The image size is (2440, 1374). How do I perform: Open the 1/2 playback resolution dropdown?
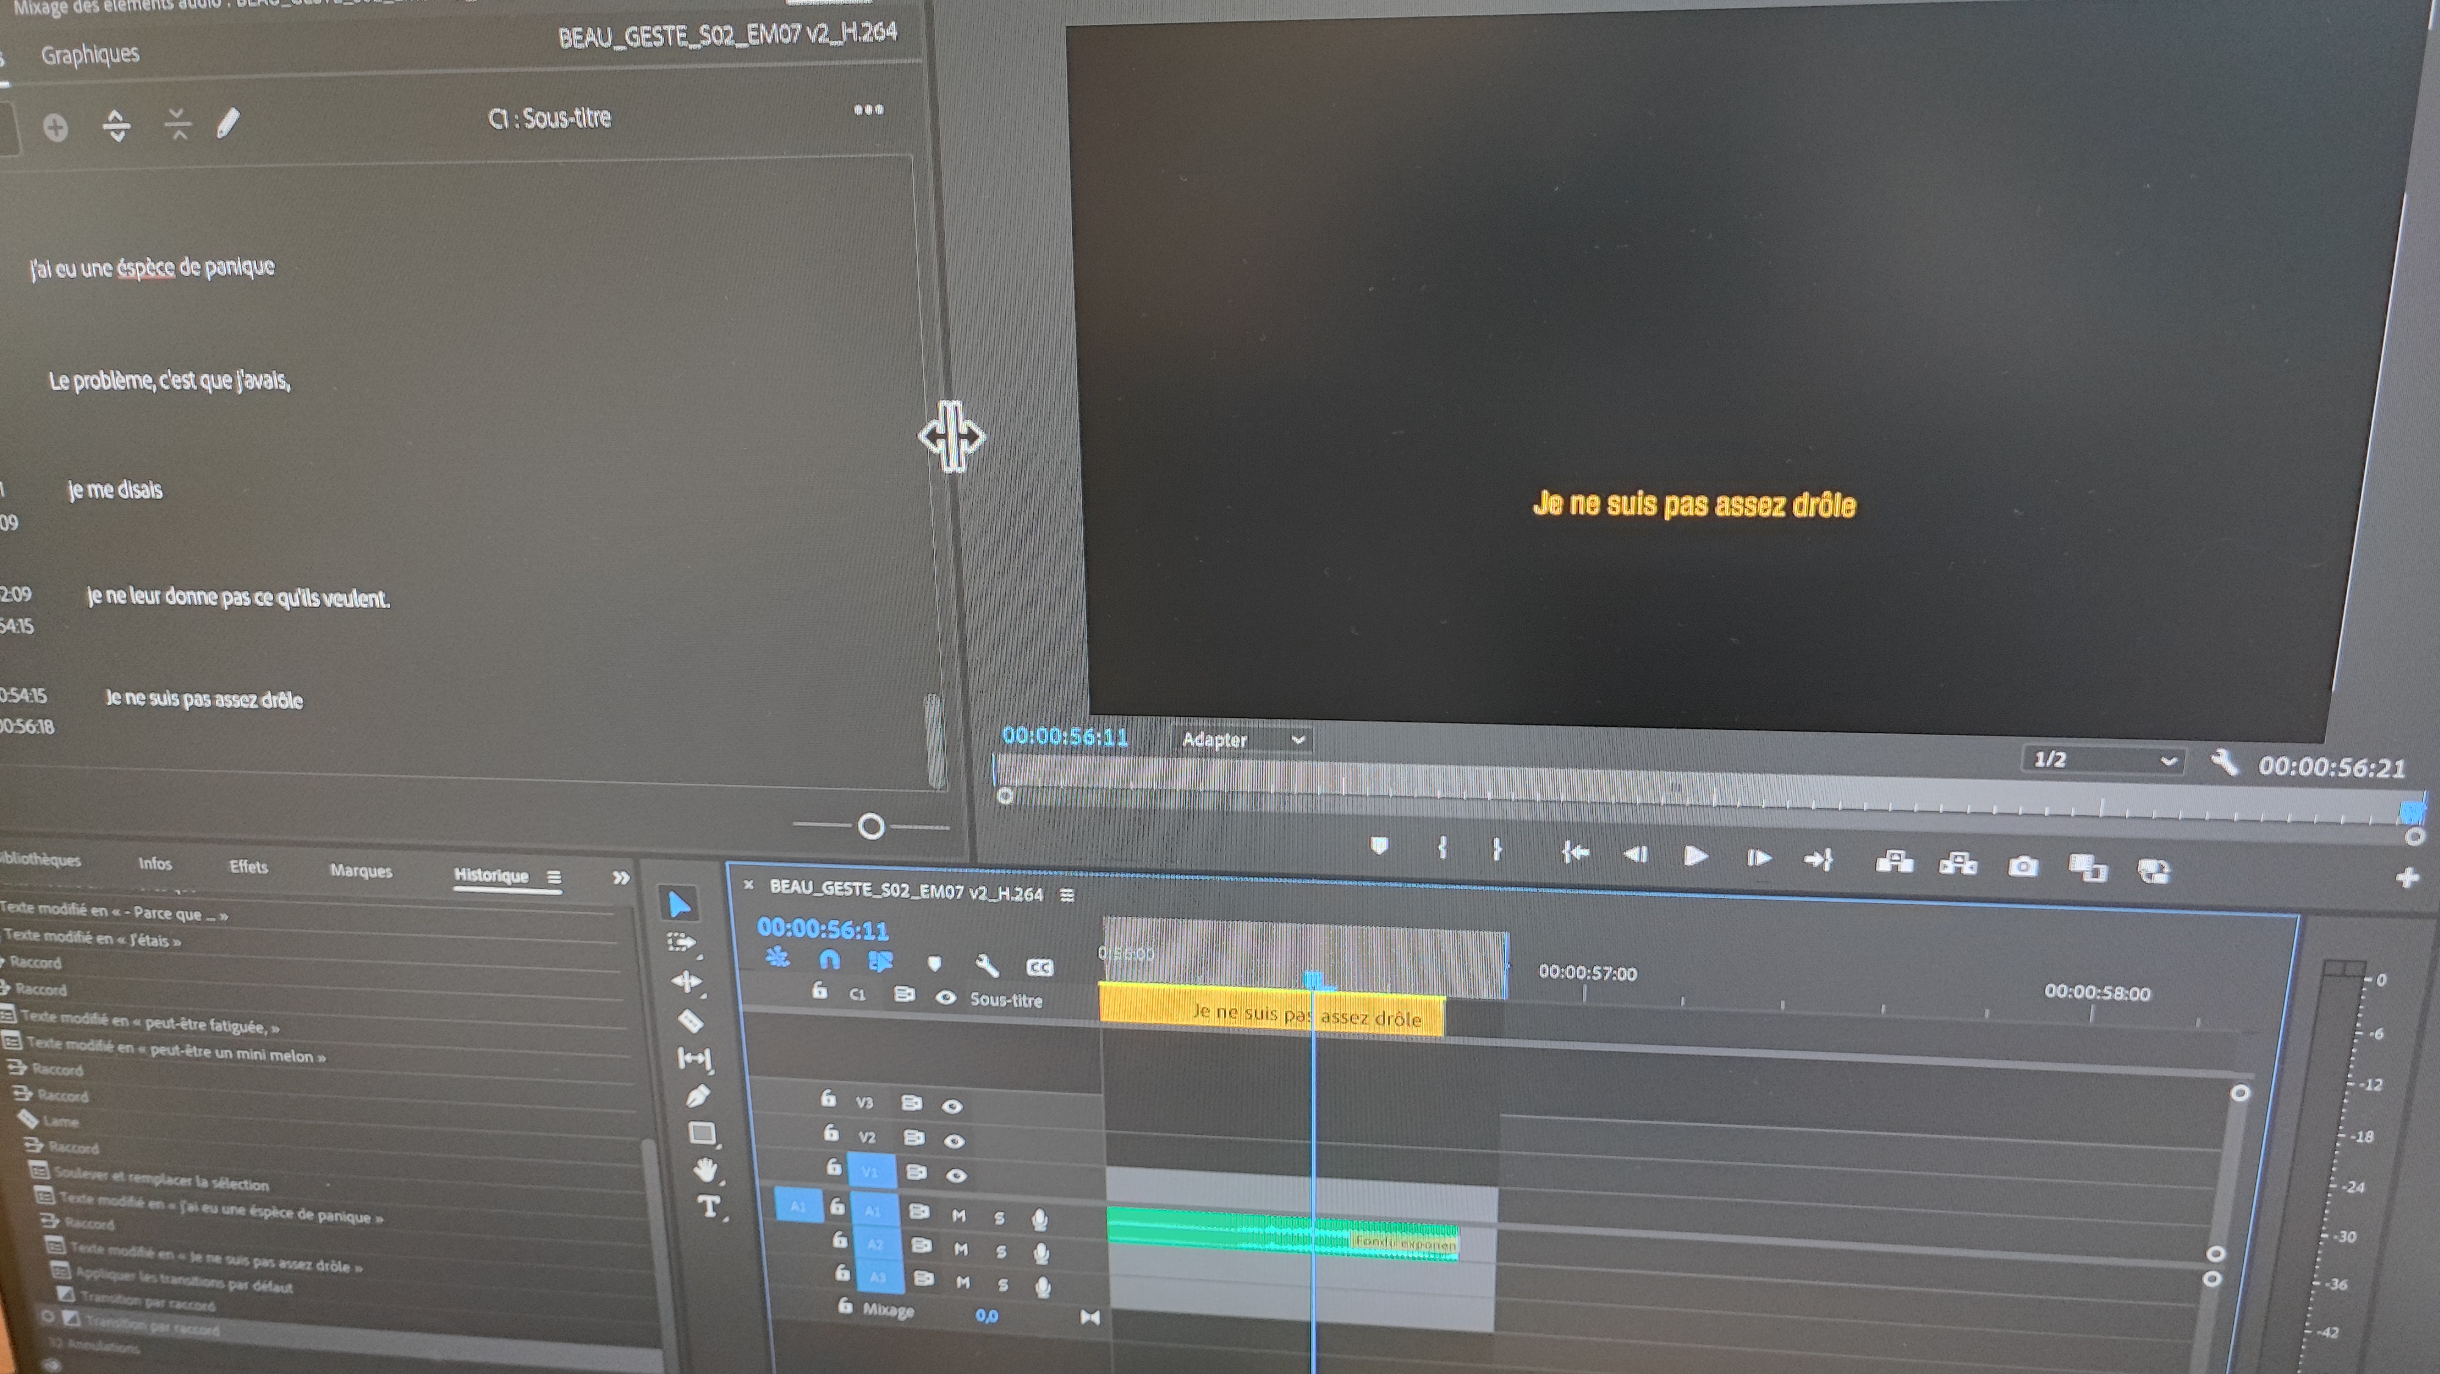[2104, 760]
